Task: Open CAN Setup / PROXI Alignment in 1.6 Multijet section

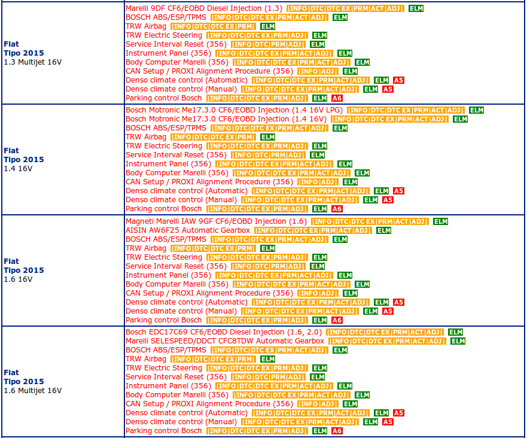Action: [209, 404]
